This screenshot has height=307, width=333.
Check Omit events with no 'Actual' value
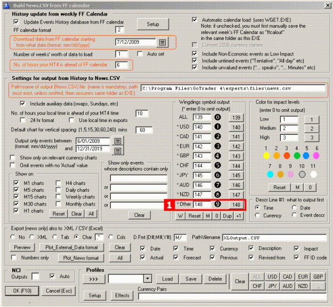[13, 165]
